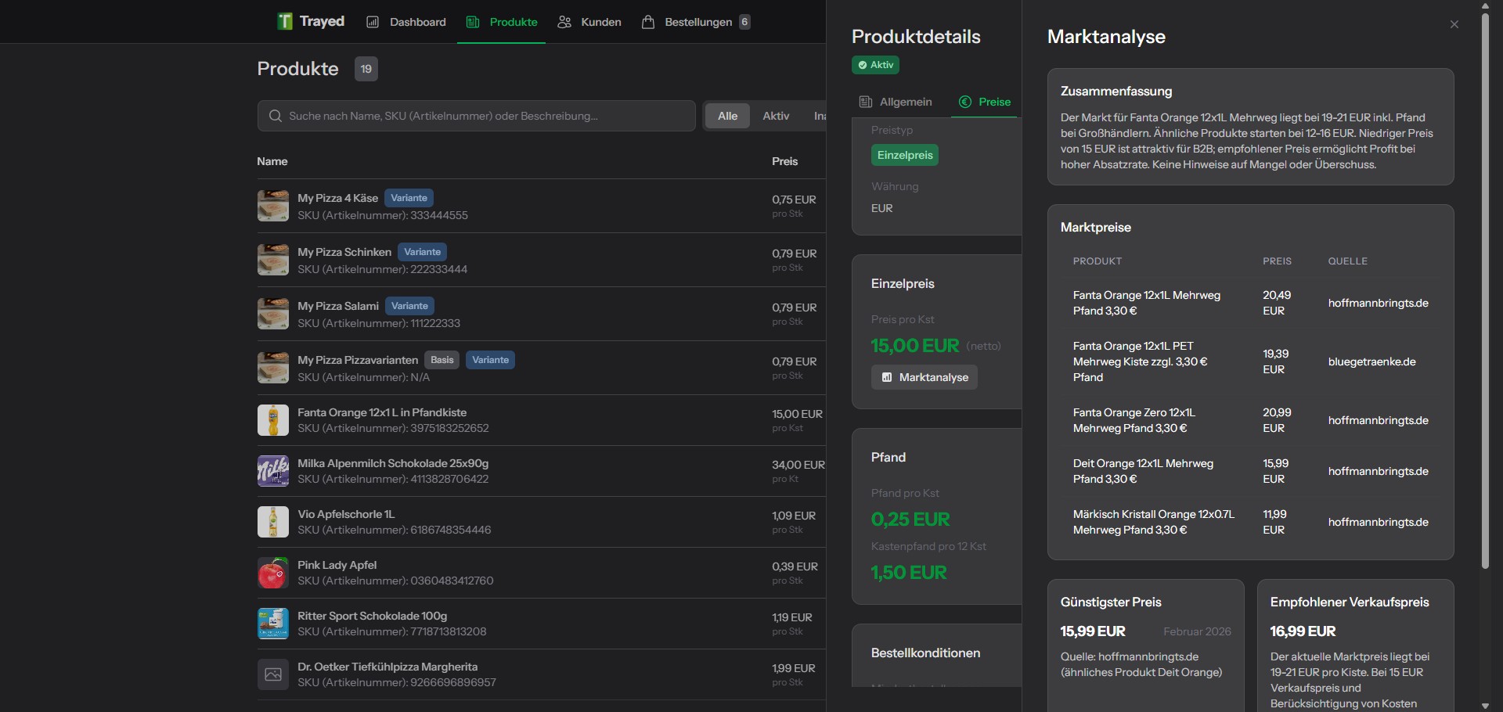Viewport: 1503px width, 712px height.
Task: Switch the filter to Aktiv products
Action: [x=775, y=116]
